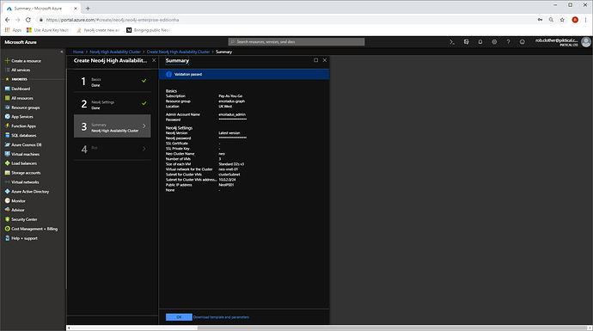
Task: Close the Summary blade
Action: (325, 60)
